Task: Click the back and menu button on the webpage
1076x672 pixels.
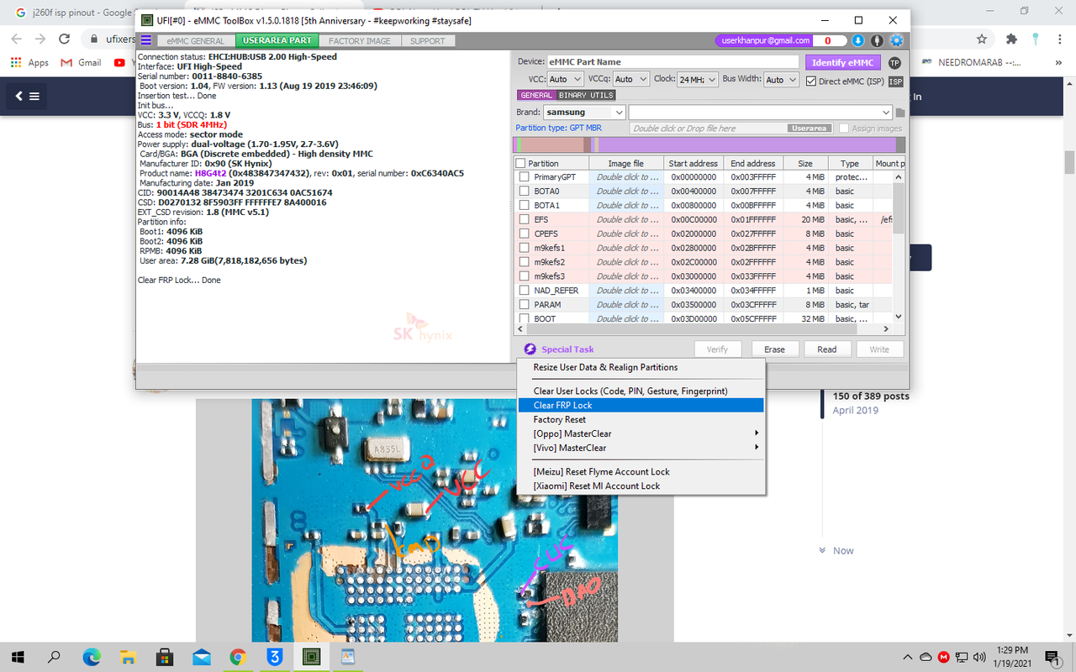Action: click(x=27, y=96)
